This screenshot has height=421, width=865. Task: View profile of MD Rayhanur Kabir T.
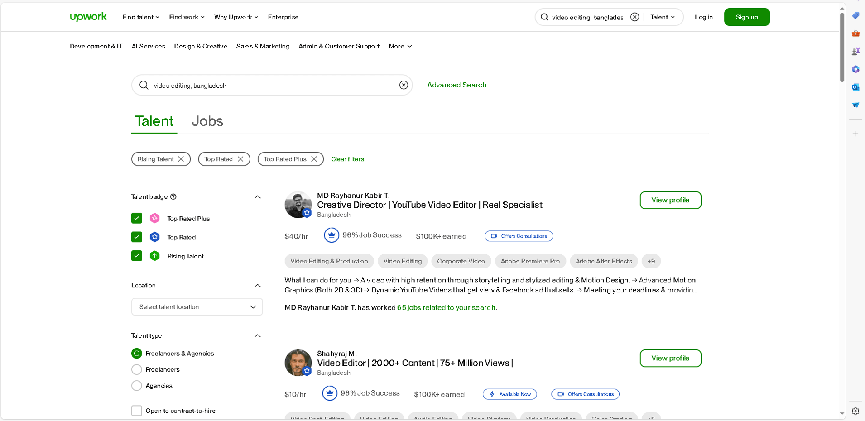(x=670, y=200)
